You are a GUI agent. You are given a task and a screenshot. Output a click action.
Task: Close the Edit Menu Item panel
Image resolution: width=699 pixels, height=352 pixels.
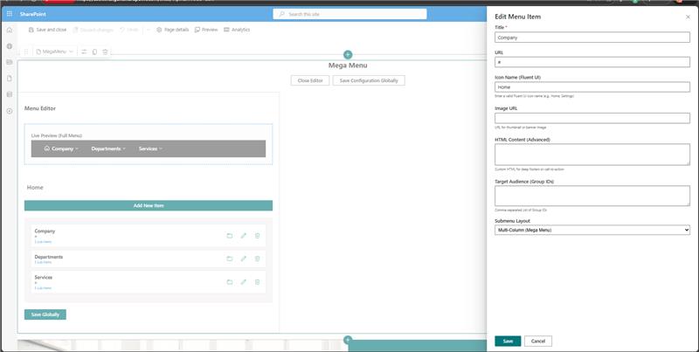688,17
